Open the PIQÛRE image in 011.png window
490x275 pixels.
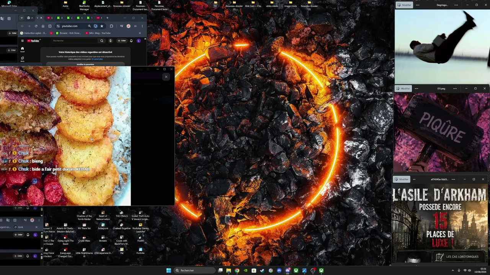(442, 132)
